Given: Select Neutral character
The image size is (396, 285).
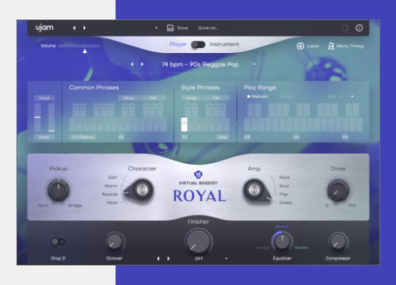Looking at the screenshot, I should click(x=109, y=194).
